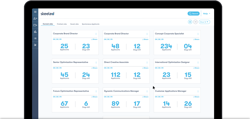Open options menu on Customer Applications Manager card
Image resolution: width=250 pixels, height=119 pixels.
click(198, 91)
